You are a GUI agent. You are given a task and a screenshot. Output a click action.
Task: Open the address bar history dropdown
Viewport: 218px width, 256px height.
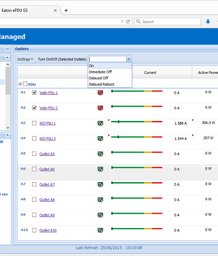[122, 22]
